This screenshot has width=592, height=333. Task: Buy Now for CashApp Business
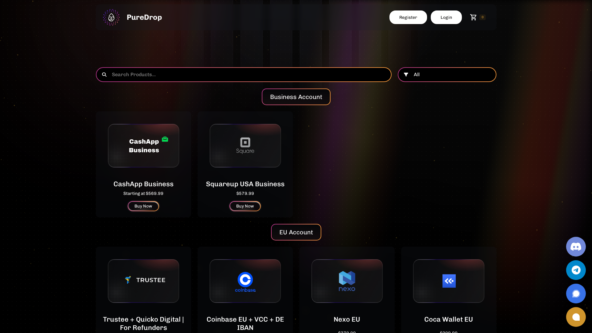click(x=143, y=206)
